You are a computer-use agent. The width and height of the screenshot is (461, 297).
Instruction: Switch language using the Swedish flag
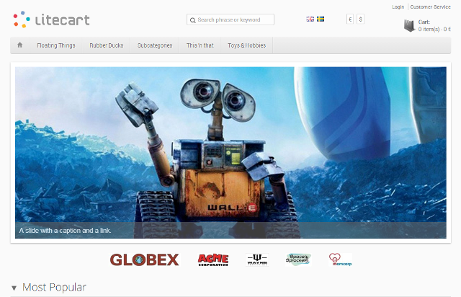(321, 19)
